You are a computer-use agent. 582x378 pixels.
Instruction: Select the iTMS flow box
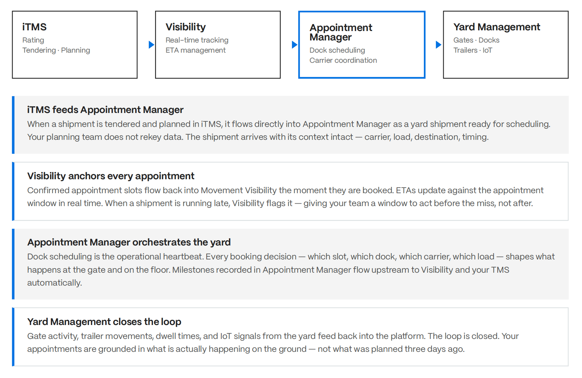[75, 45]
